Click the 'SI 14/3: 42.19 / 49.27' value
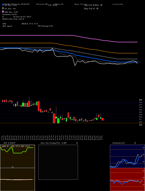 [22, 17]
